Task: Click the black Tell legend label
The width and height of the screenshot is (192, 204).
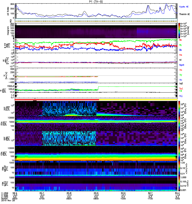Action: 181,84
